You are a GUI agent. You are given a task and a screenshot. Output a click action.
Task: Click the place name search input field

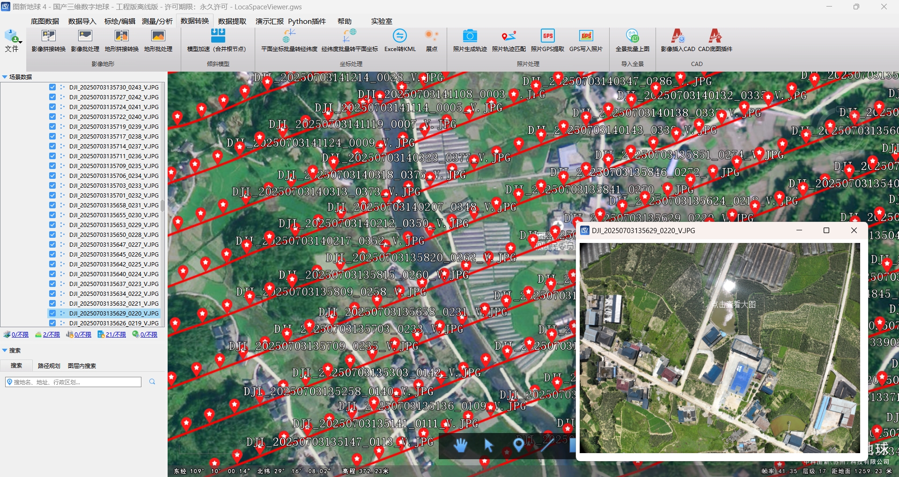coord(73,382)
